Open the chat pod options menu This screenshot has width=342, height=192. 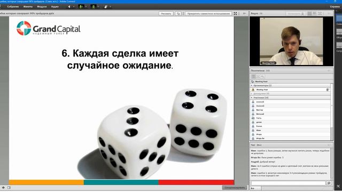click(329, 145)
